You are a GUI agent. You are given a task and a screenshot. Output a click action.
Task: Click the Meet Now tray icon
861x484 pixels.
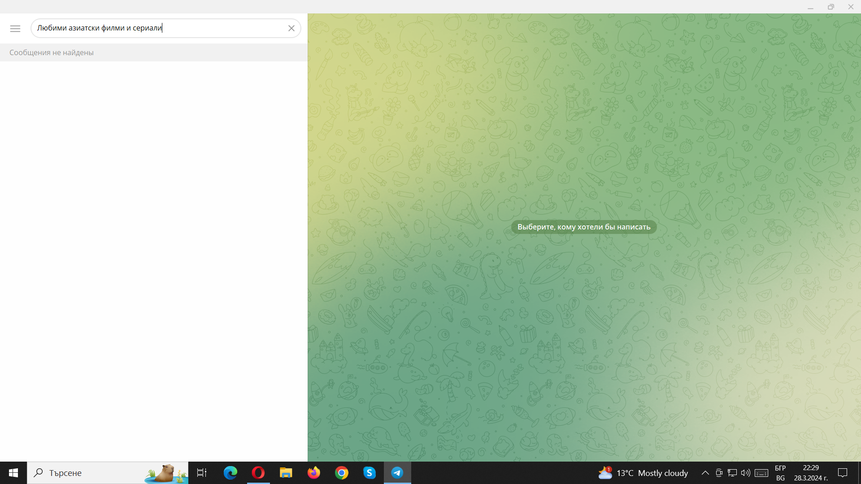(719, 473)
